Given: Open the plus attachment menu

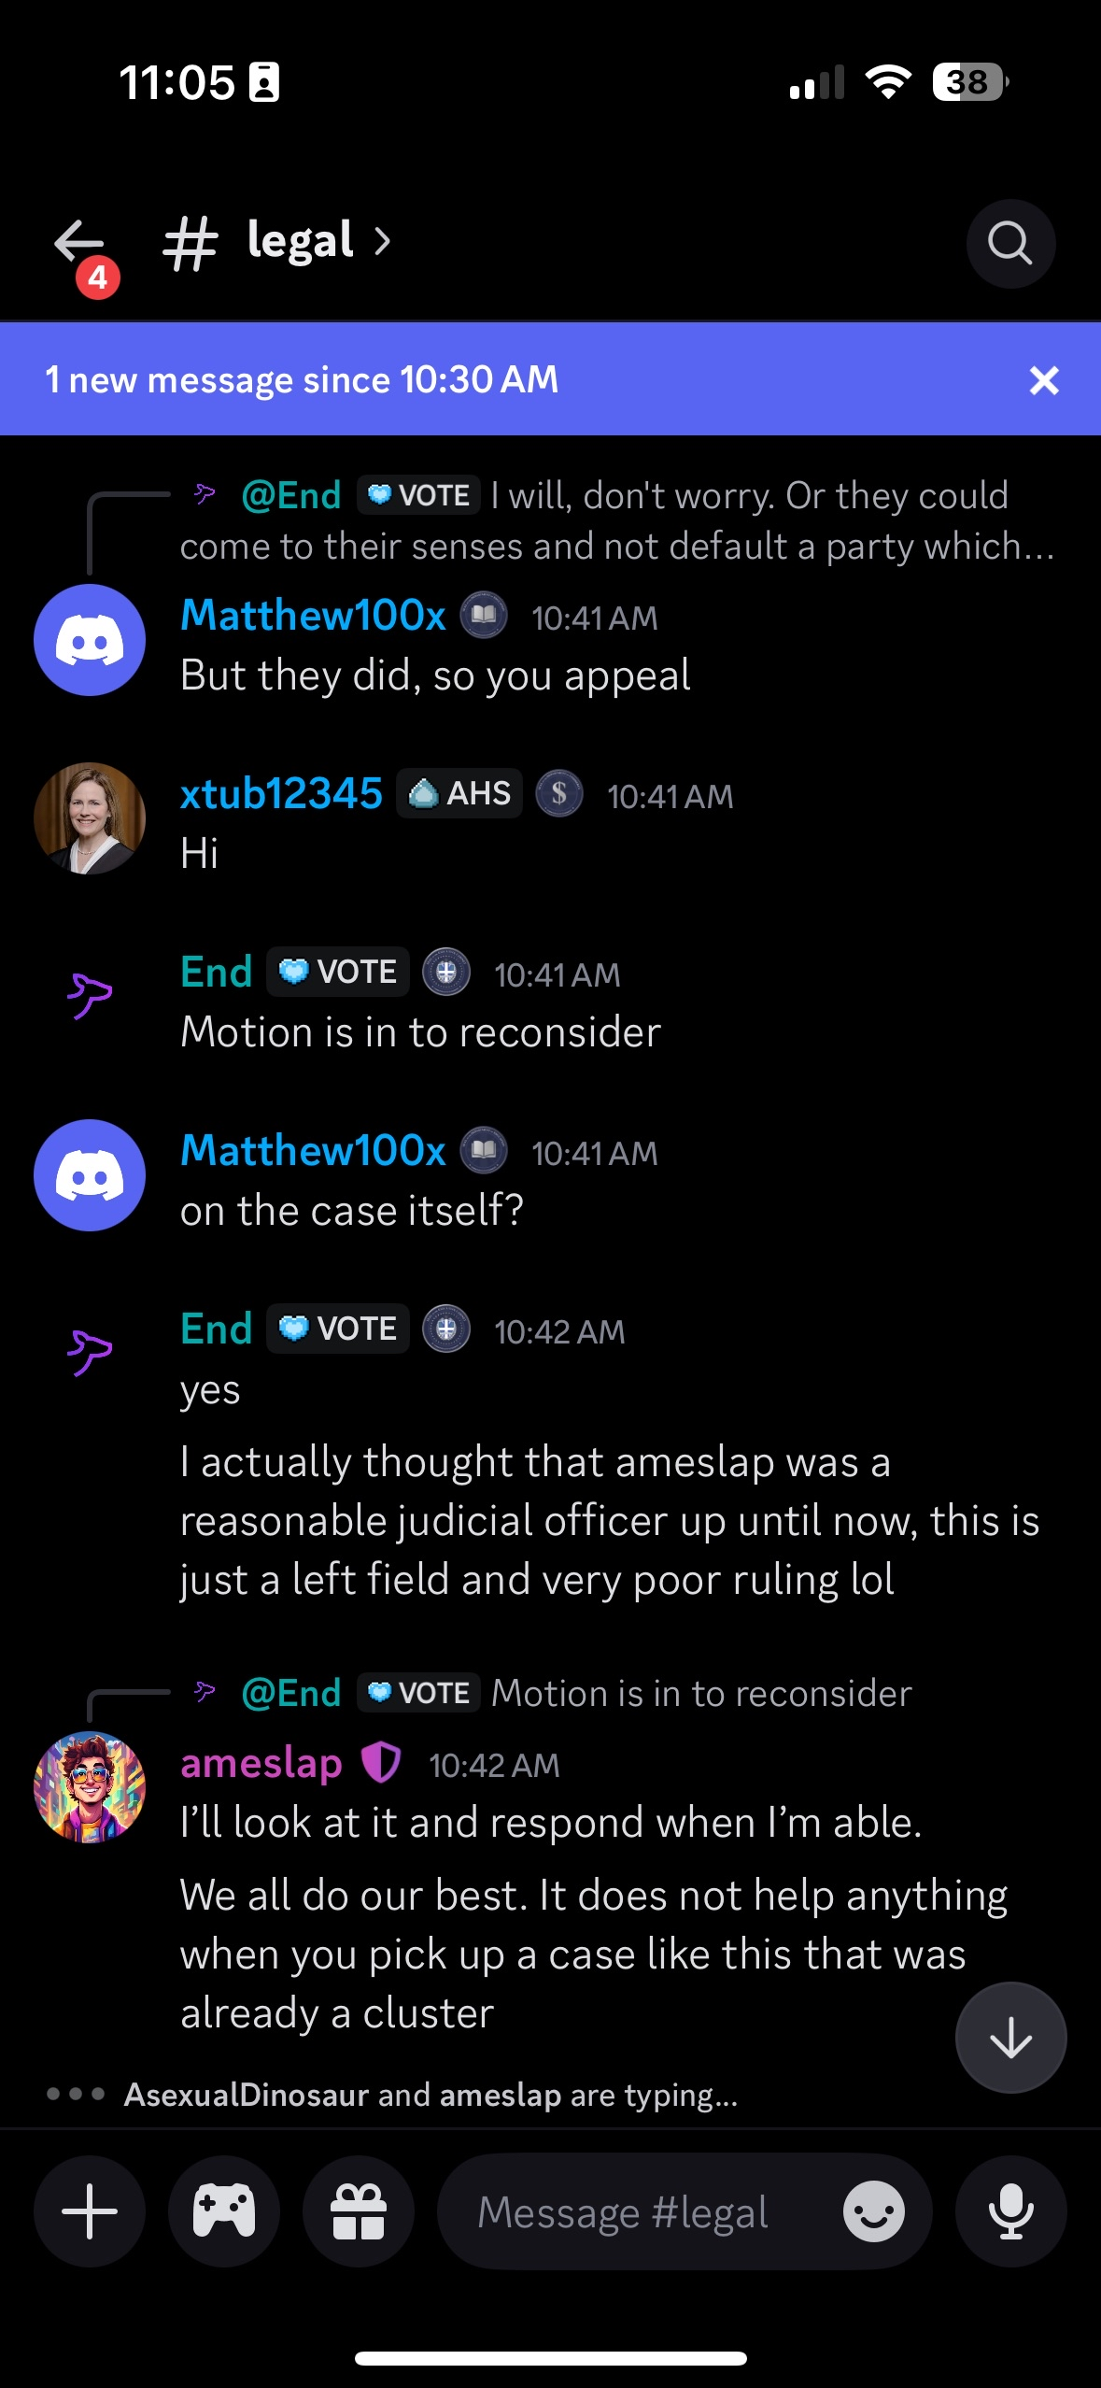Looking at the screenshot, I should click(90, 2211).
